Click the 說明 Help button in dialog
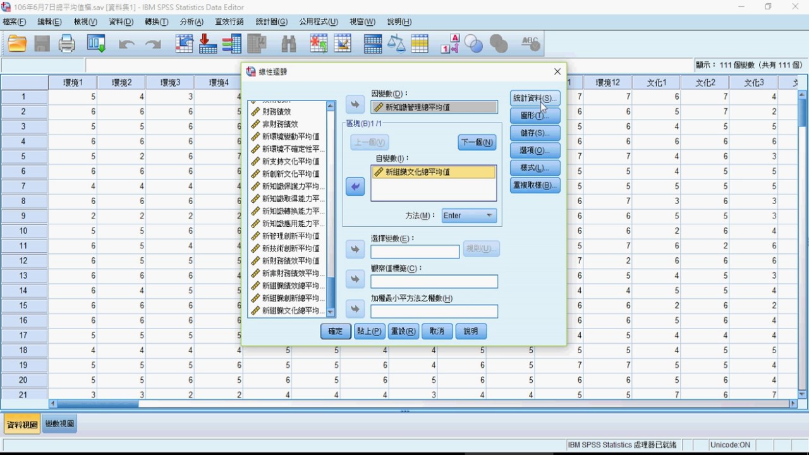 tap(471, 331)
